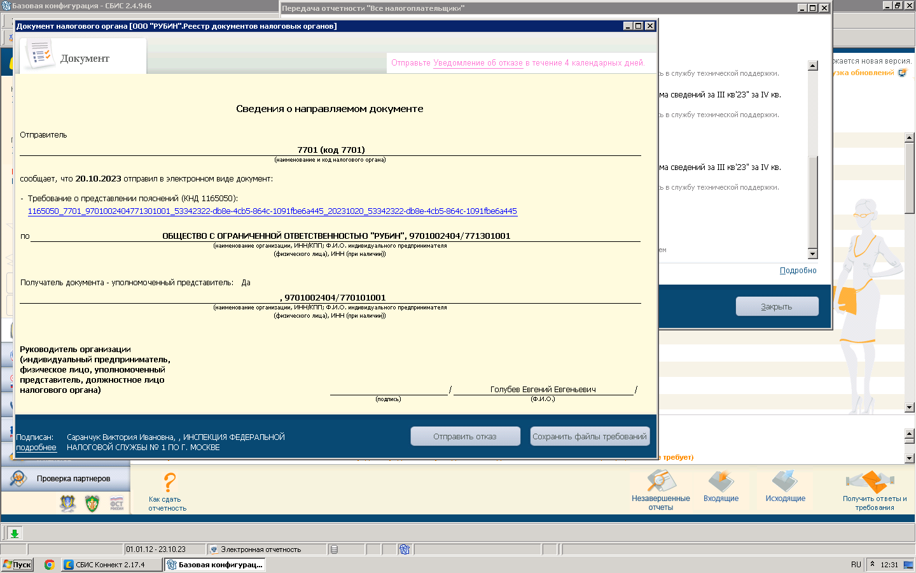Click Получить ответы и требования label

875,503
